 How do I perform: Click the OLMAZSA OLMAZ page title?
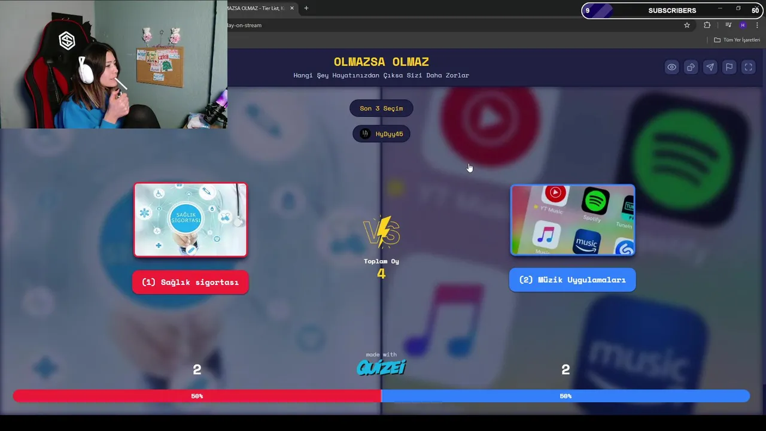click(x=381, y=62)
